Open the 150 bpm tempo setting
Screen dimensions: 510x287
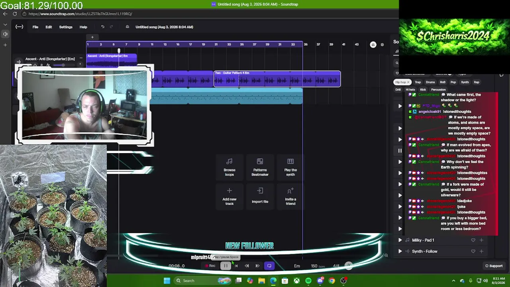tap(318, 266)
